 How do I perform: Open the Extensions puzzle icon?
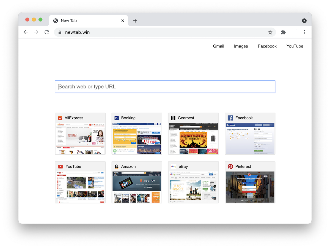283,32
